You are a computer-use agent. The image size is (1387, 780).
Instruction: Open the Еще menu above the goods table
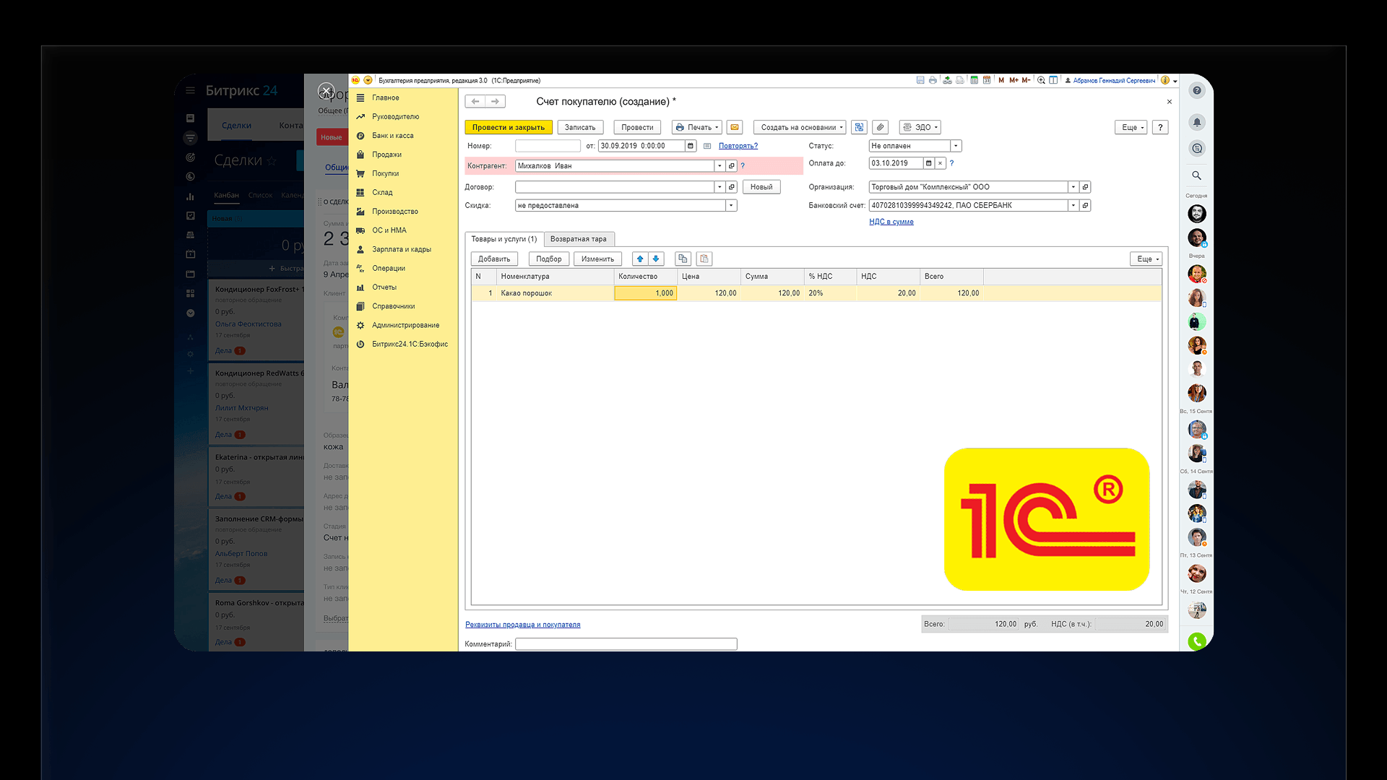click(1146, 259)
